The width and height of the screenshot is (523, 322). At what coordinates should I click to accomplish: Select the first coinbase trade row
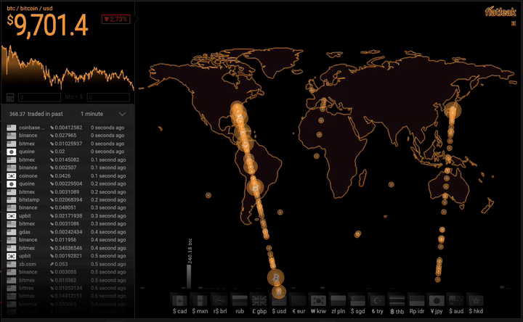point(67,128)
